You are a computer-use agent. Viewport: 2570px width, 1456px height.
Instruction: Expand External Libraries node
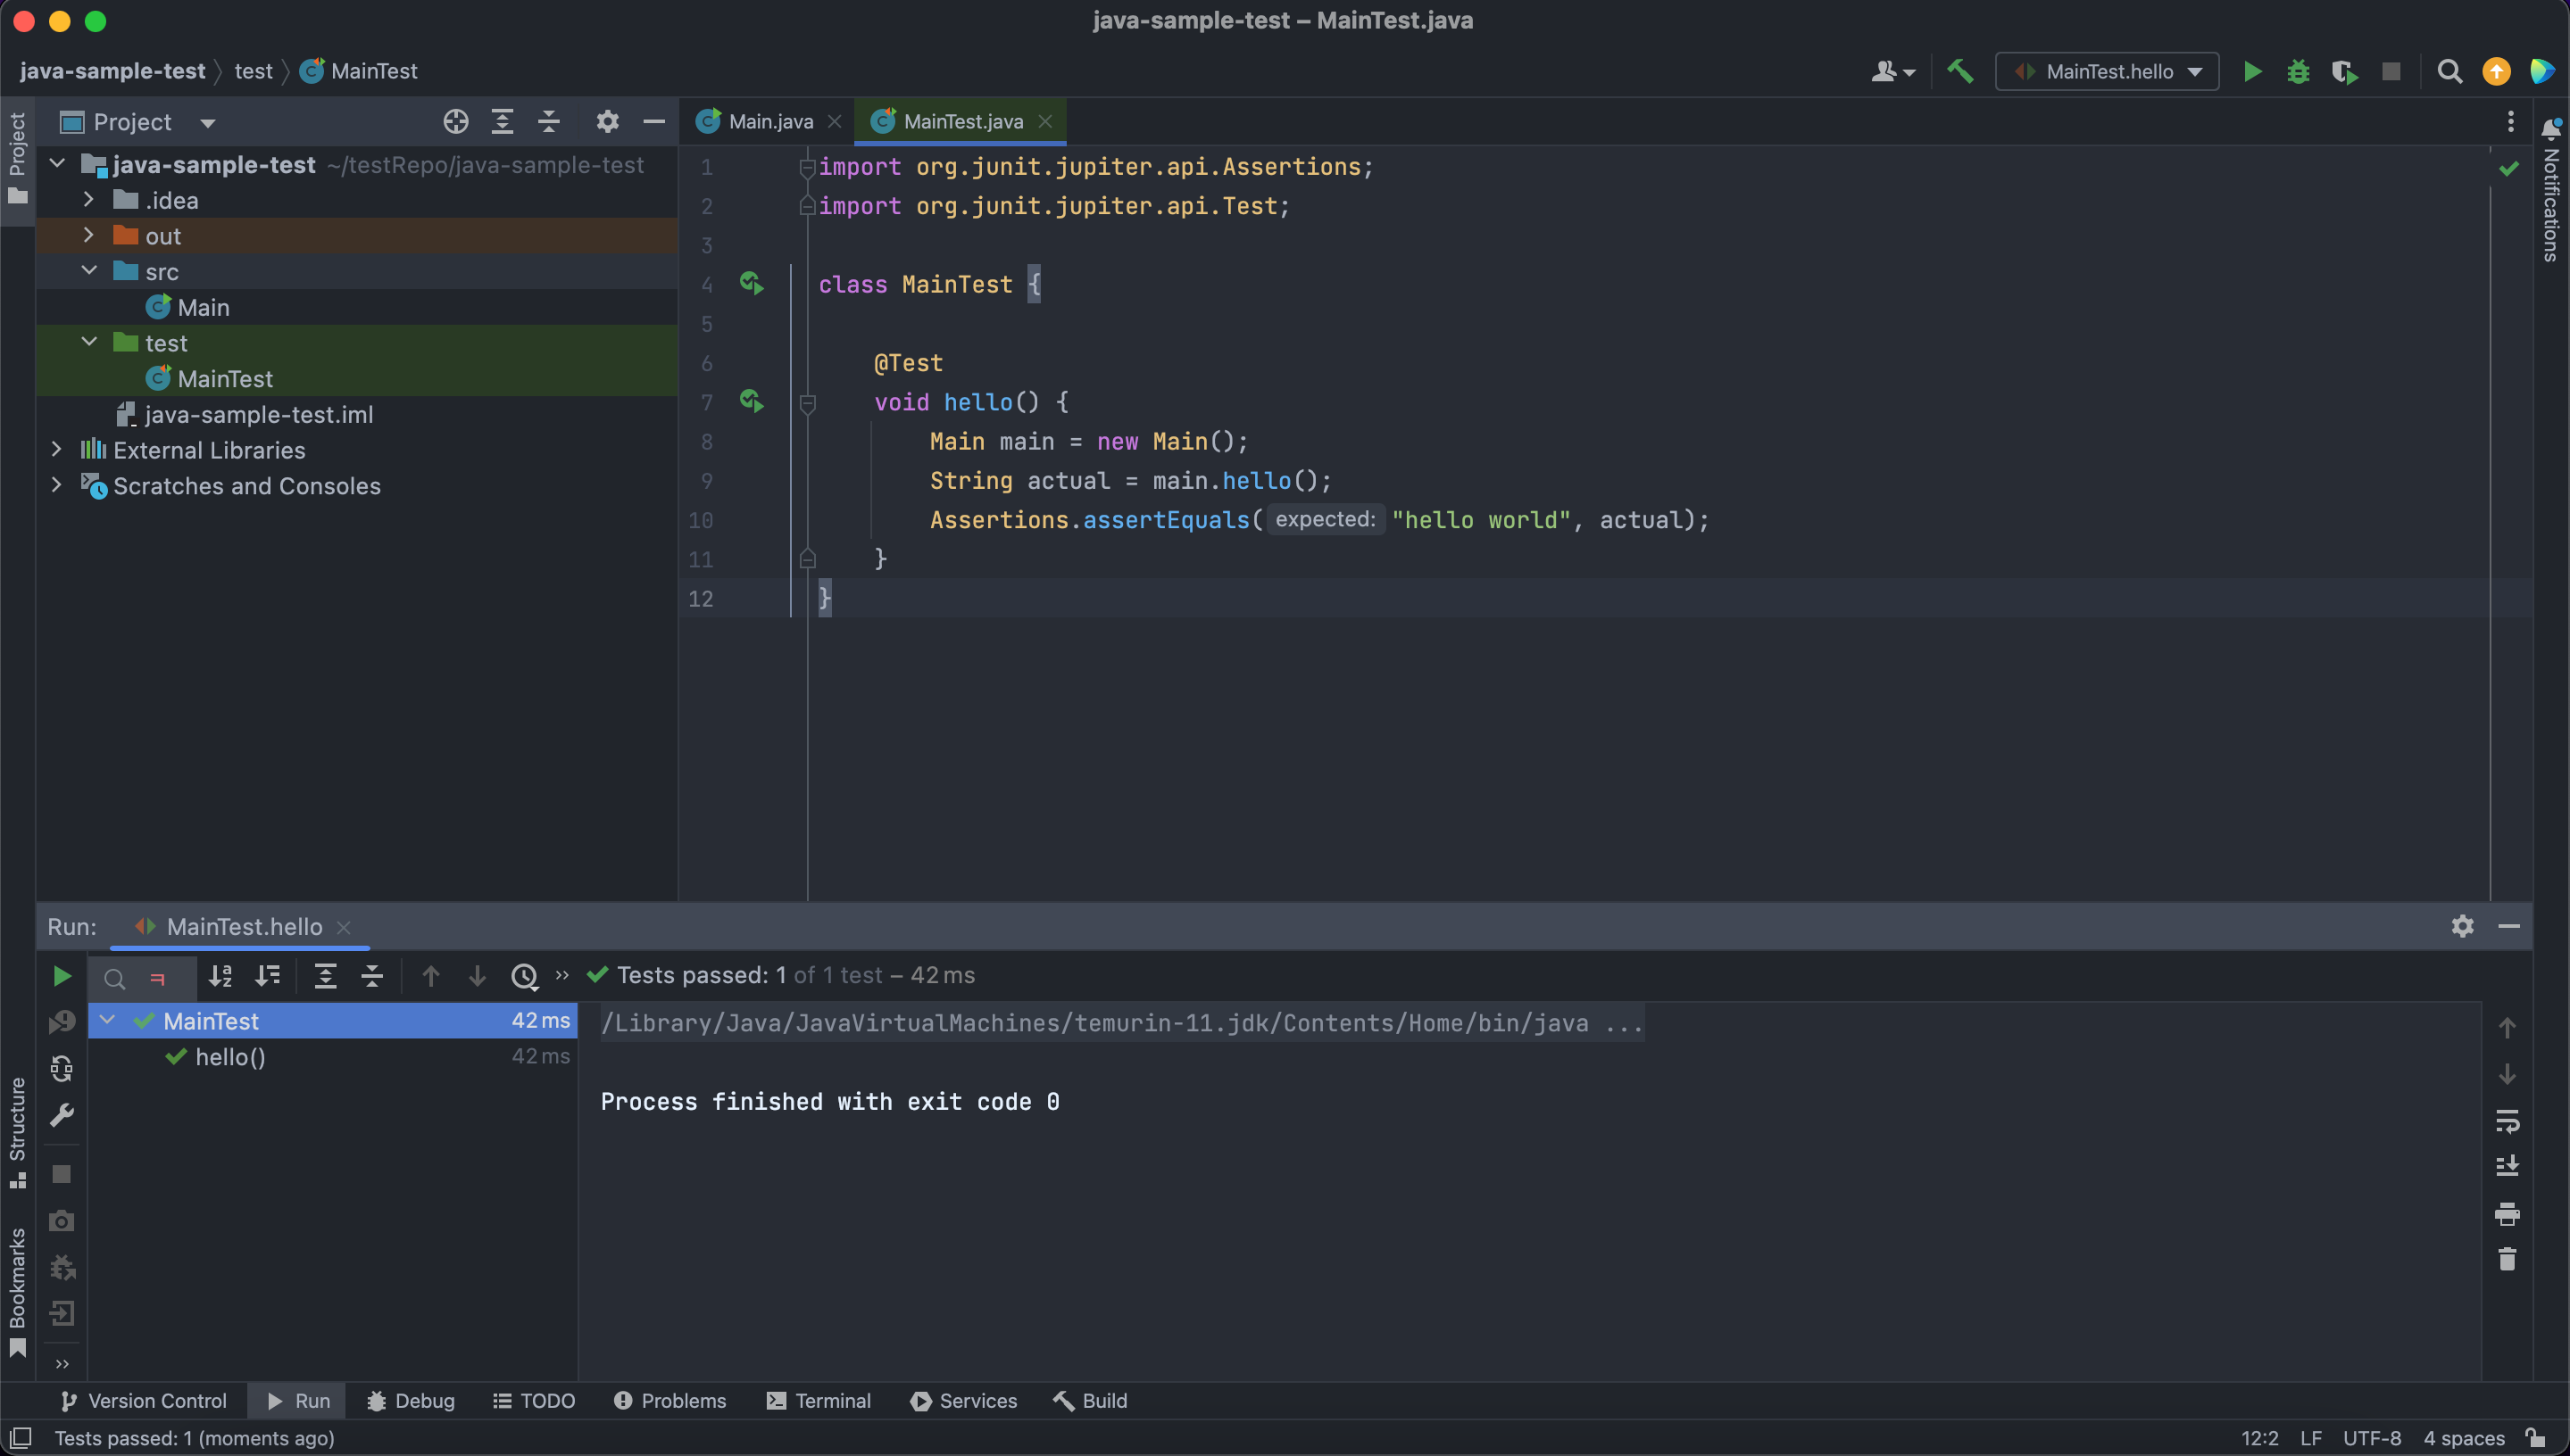[x=57, y=450]
